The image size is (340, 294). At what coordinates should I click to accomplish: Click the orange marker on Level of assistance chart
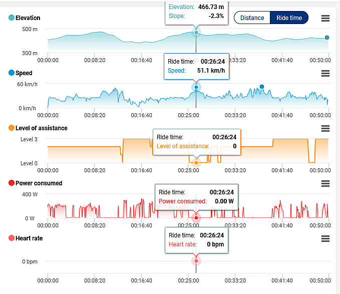pyautogui.click(x=196, y=163)
